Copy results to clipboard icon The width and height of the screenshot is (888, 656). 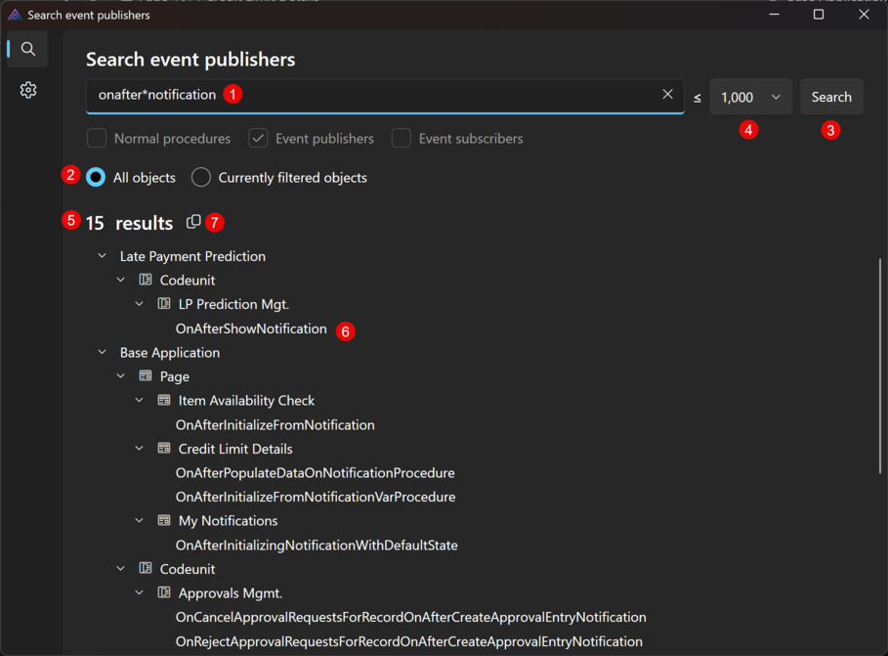pyautogui.click(x=193, y=222)
